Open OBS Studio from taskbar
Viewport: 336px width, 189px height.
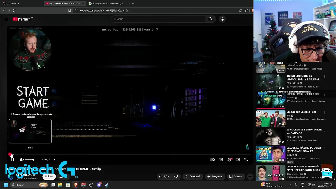[91, 185]
